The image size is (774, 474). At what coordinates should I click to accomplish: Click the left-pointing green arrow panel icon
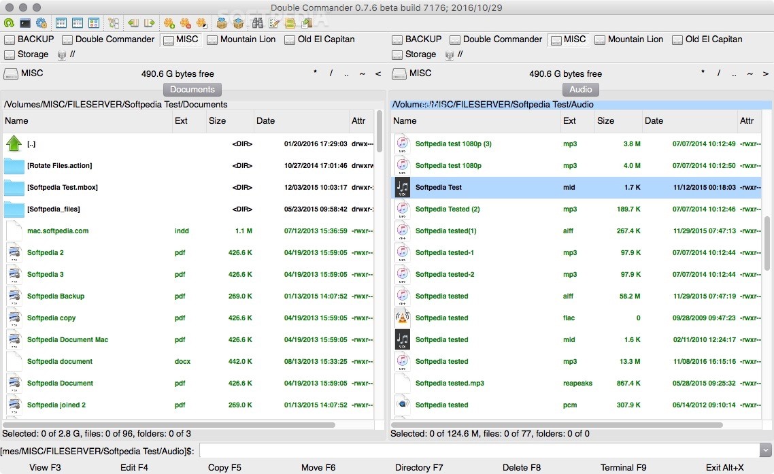coord(133,22)
